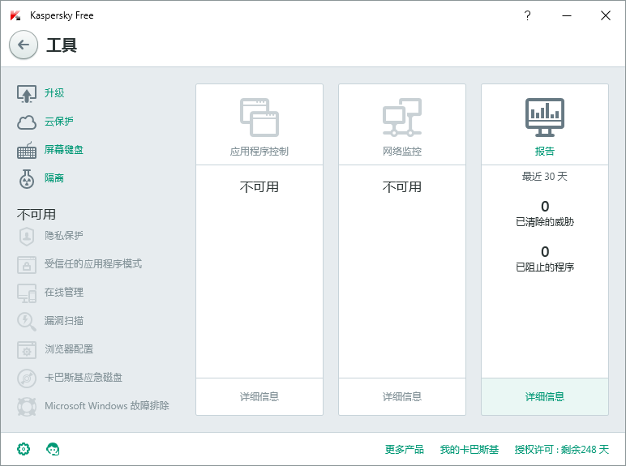Click the Kaspersky rescue disk icon
The width and height of the screenshot is (626, 466).
pos(27,378)
